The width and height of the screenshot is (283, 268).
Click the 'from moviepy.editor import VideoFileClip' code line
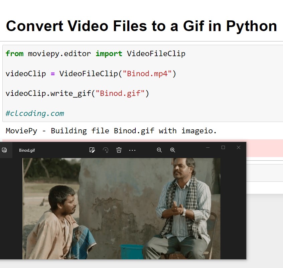point(96,53)
